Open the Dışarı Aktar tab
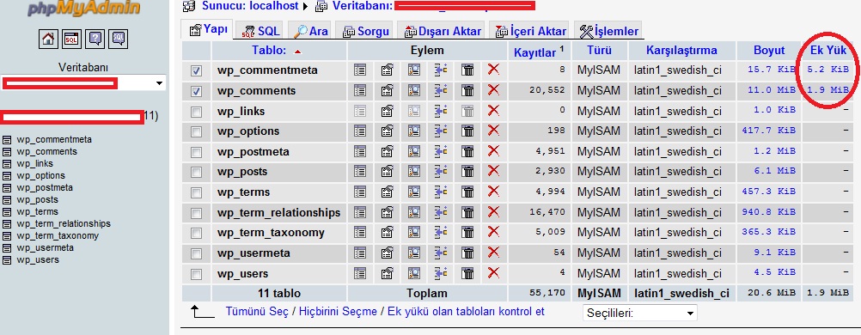The width and height of the screenshot is (861, 335). (x=443, y=31)
